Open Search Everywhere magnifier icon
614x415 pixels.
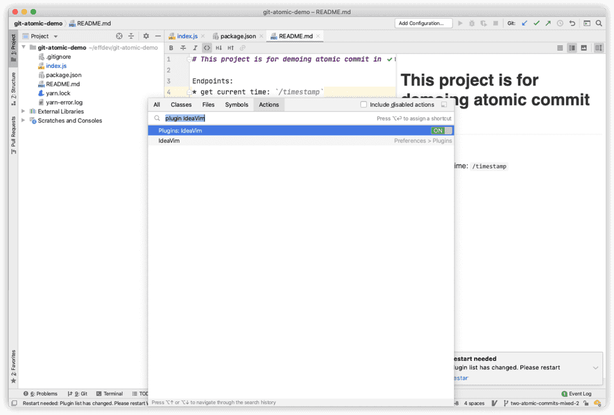(x=599, y=24)
